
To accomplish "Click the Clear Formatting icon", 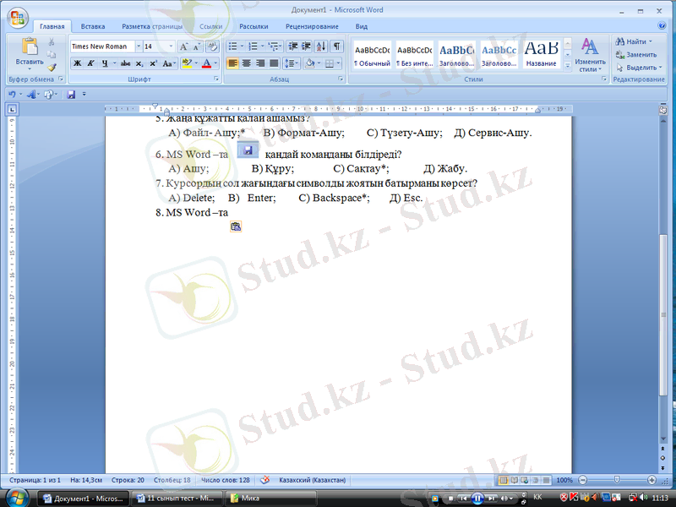I will tap(212, 46).
